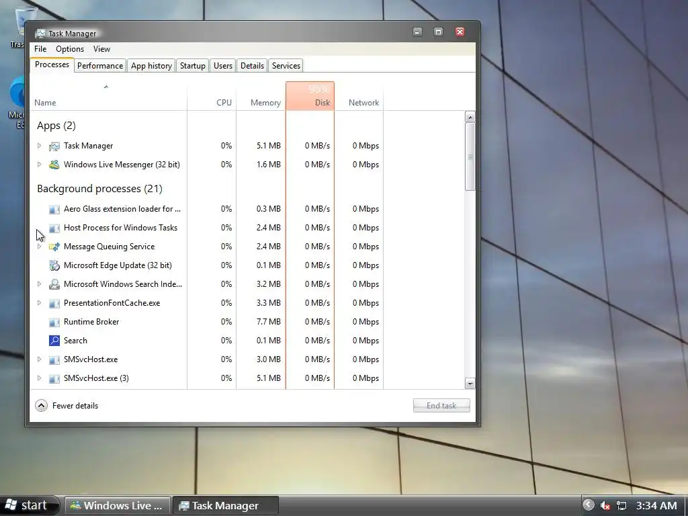This screenshot has width=688, height=516.
Task: Click the muted volume tray icon
Action: tap(605, 505)
